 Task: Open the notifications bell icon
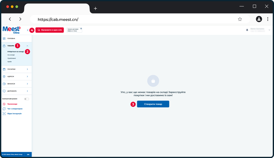(x=247, y=30)
